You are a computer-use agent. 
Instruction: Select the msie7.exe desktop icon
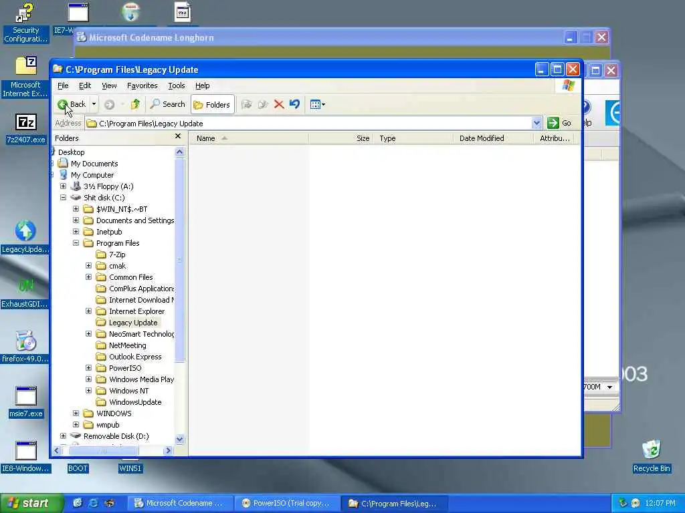pos(26,401)
